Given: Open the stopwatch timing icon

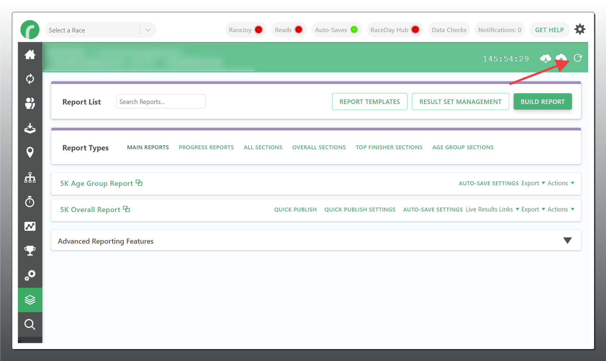Looking at the screenshot, I should coord(30,202).
